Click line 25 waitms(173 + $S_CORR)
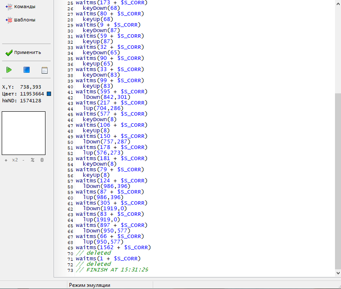341x289 pixels. (112, 3)
